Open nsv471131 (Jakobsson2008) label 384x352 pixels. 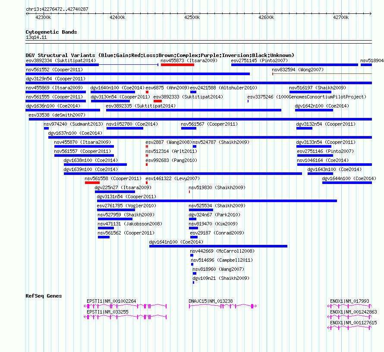click(x=130, y=224)
